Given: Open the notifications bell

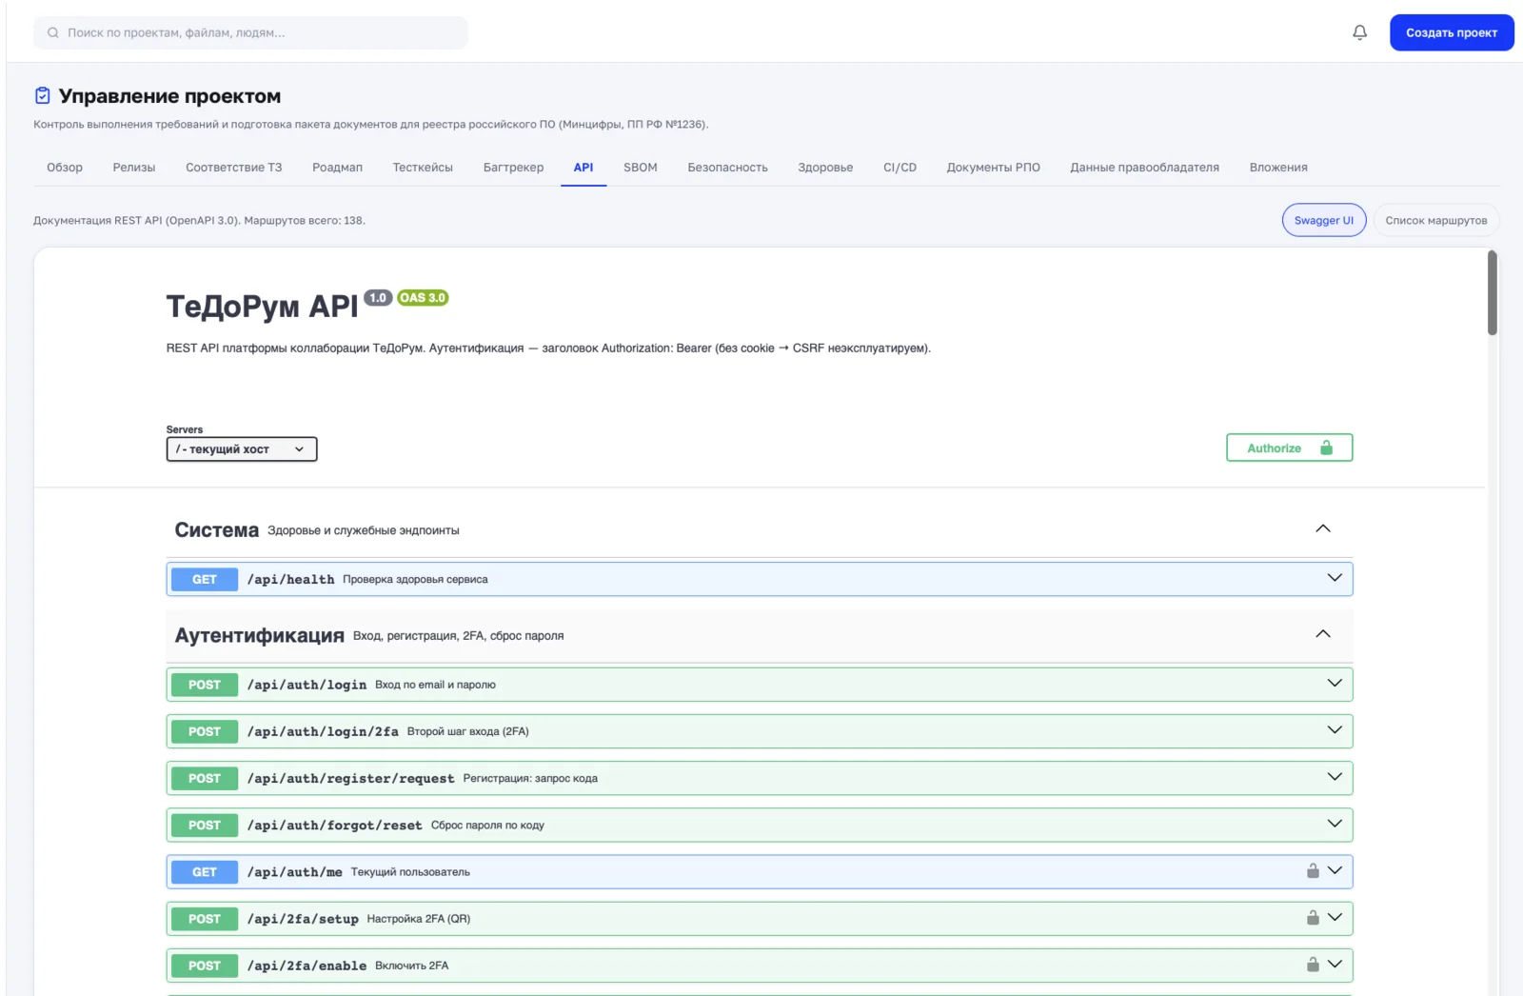Looking at the screenshot, I should click(1359, 32).
